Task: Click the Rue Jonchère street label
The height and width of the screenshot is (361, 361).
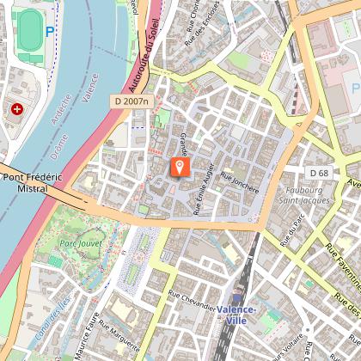Action: [x=240, y=182]
